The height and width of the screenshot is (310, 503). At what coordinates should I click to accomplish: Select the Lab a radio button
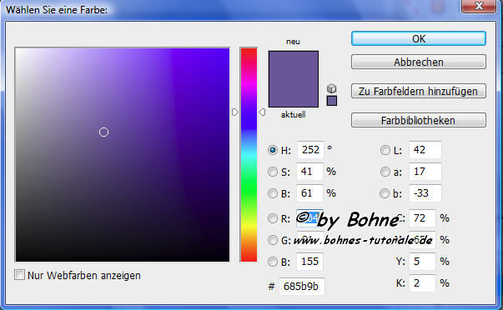(385, 172)
